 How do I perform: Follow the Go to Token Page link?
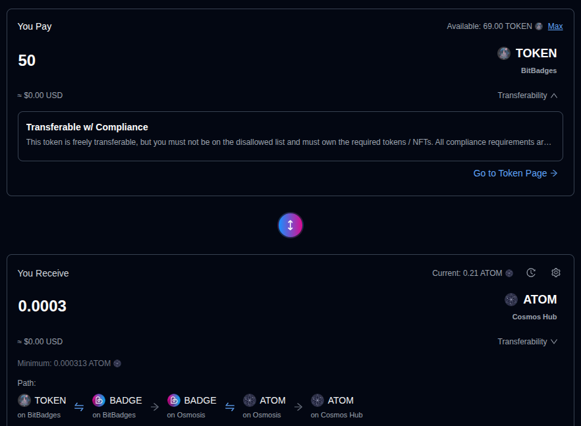(x=515, y=173)
